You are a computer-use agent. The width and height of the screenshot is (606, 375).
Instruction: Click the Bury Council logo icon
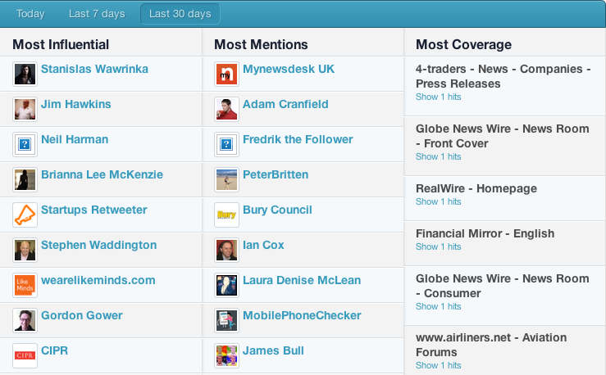tap(226, 215)
